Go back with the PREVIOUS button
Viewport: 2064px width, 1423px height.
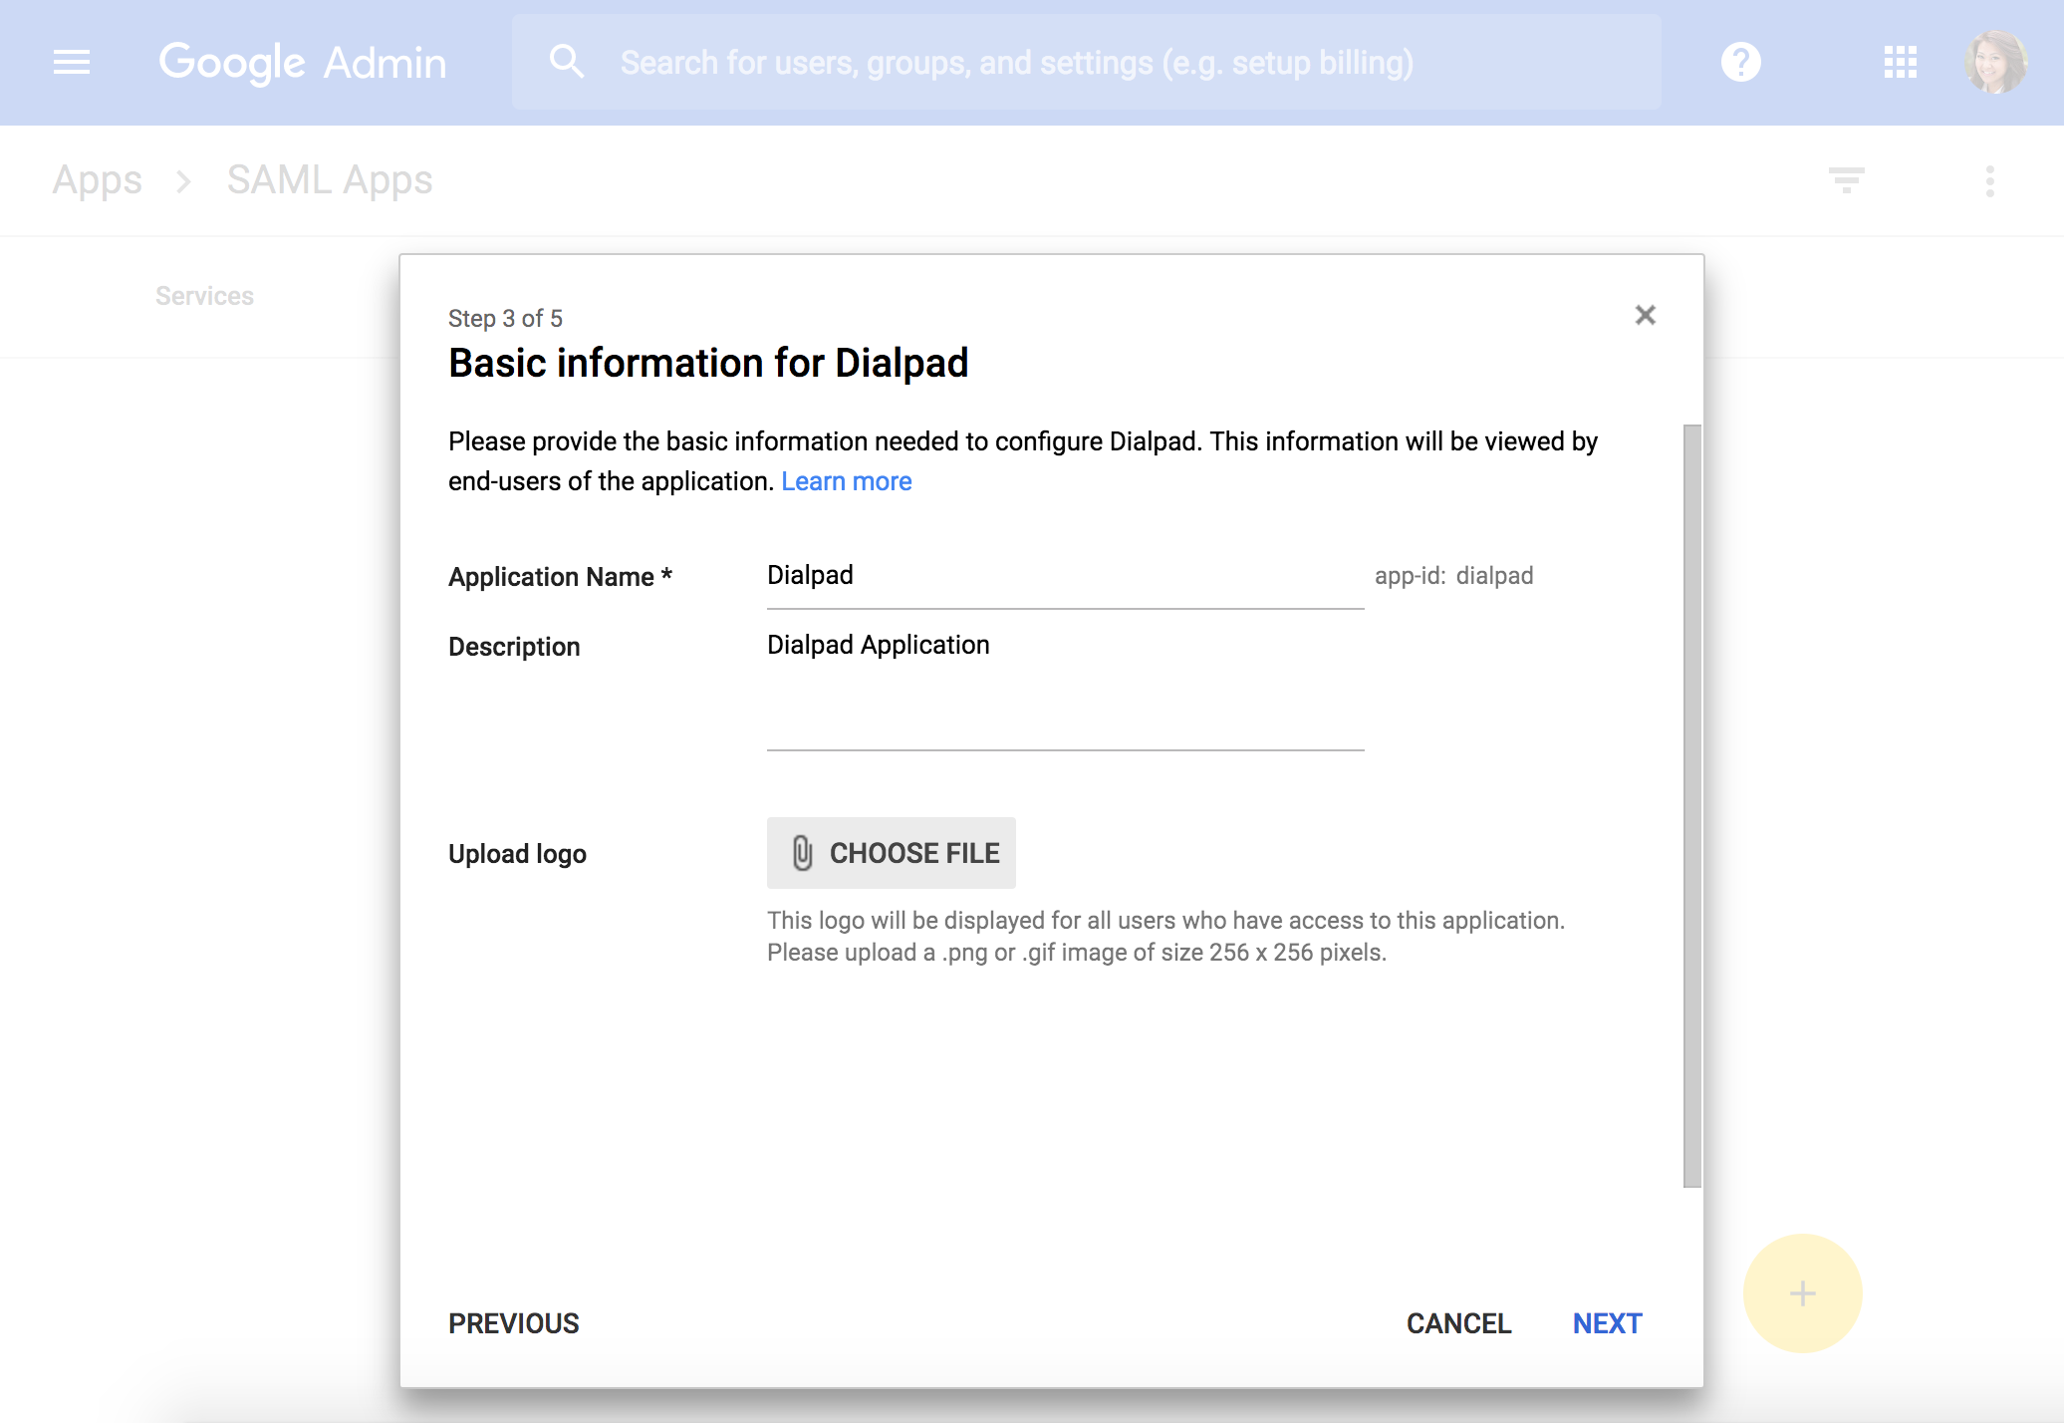point(513,1323)
